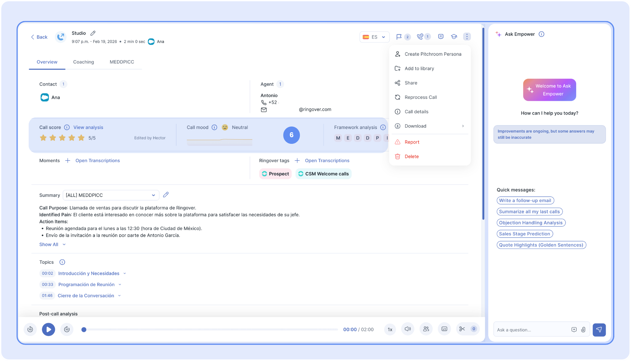The width and height of the screenshot is (631, 361).
Task: Open the flag markers icon
Action: tap(399, 37)
